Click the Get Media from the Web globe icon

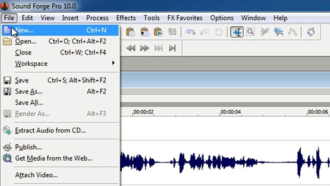pyautogui.click(x=7, y=158)
